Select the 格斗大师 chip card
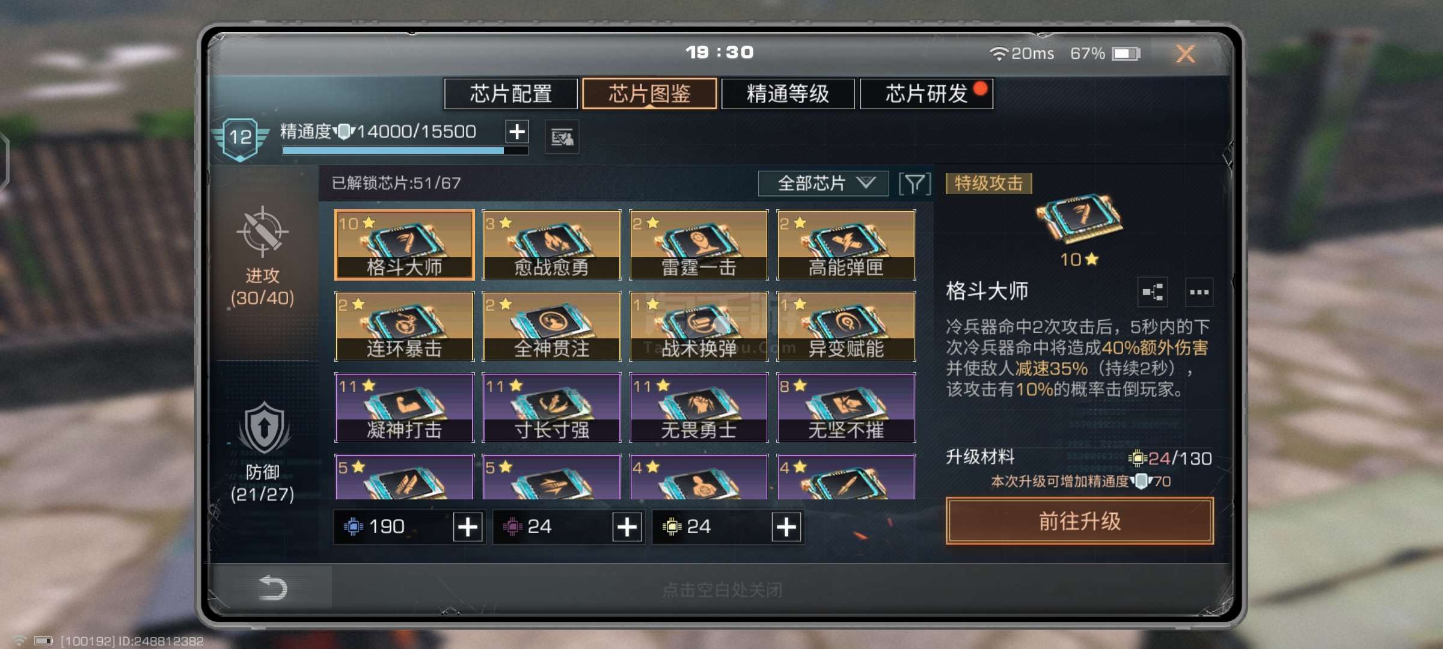 tap(404, 245)
